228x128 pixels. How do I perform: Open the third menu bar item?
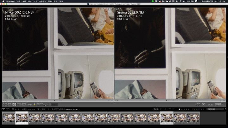tap(24, 1)
